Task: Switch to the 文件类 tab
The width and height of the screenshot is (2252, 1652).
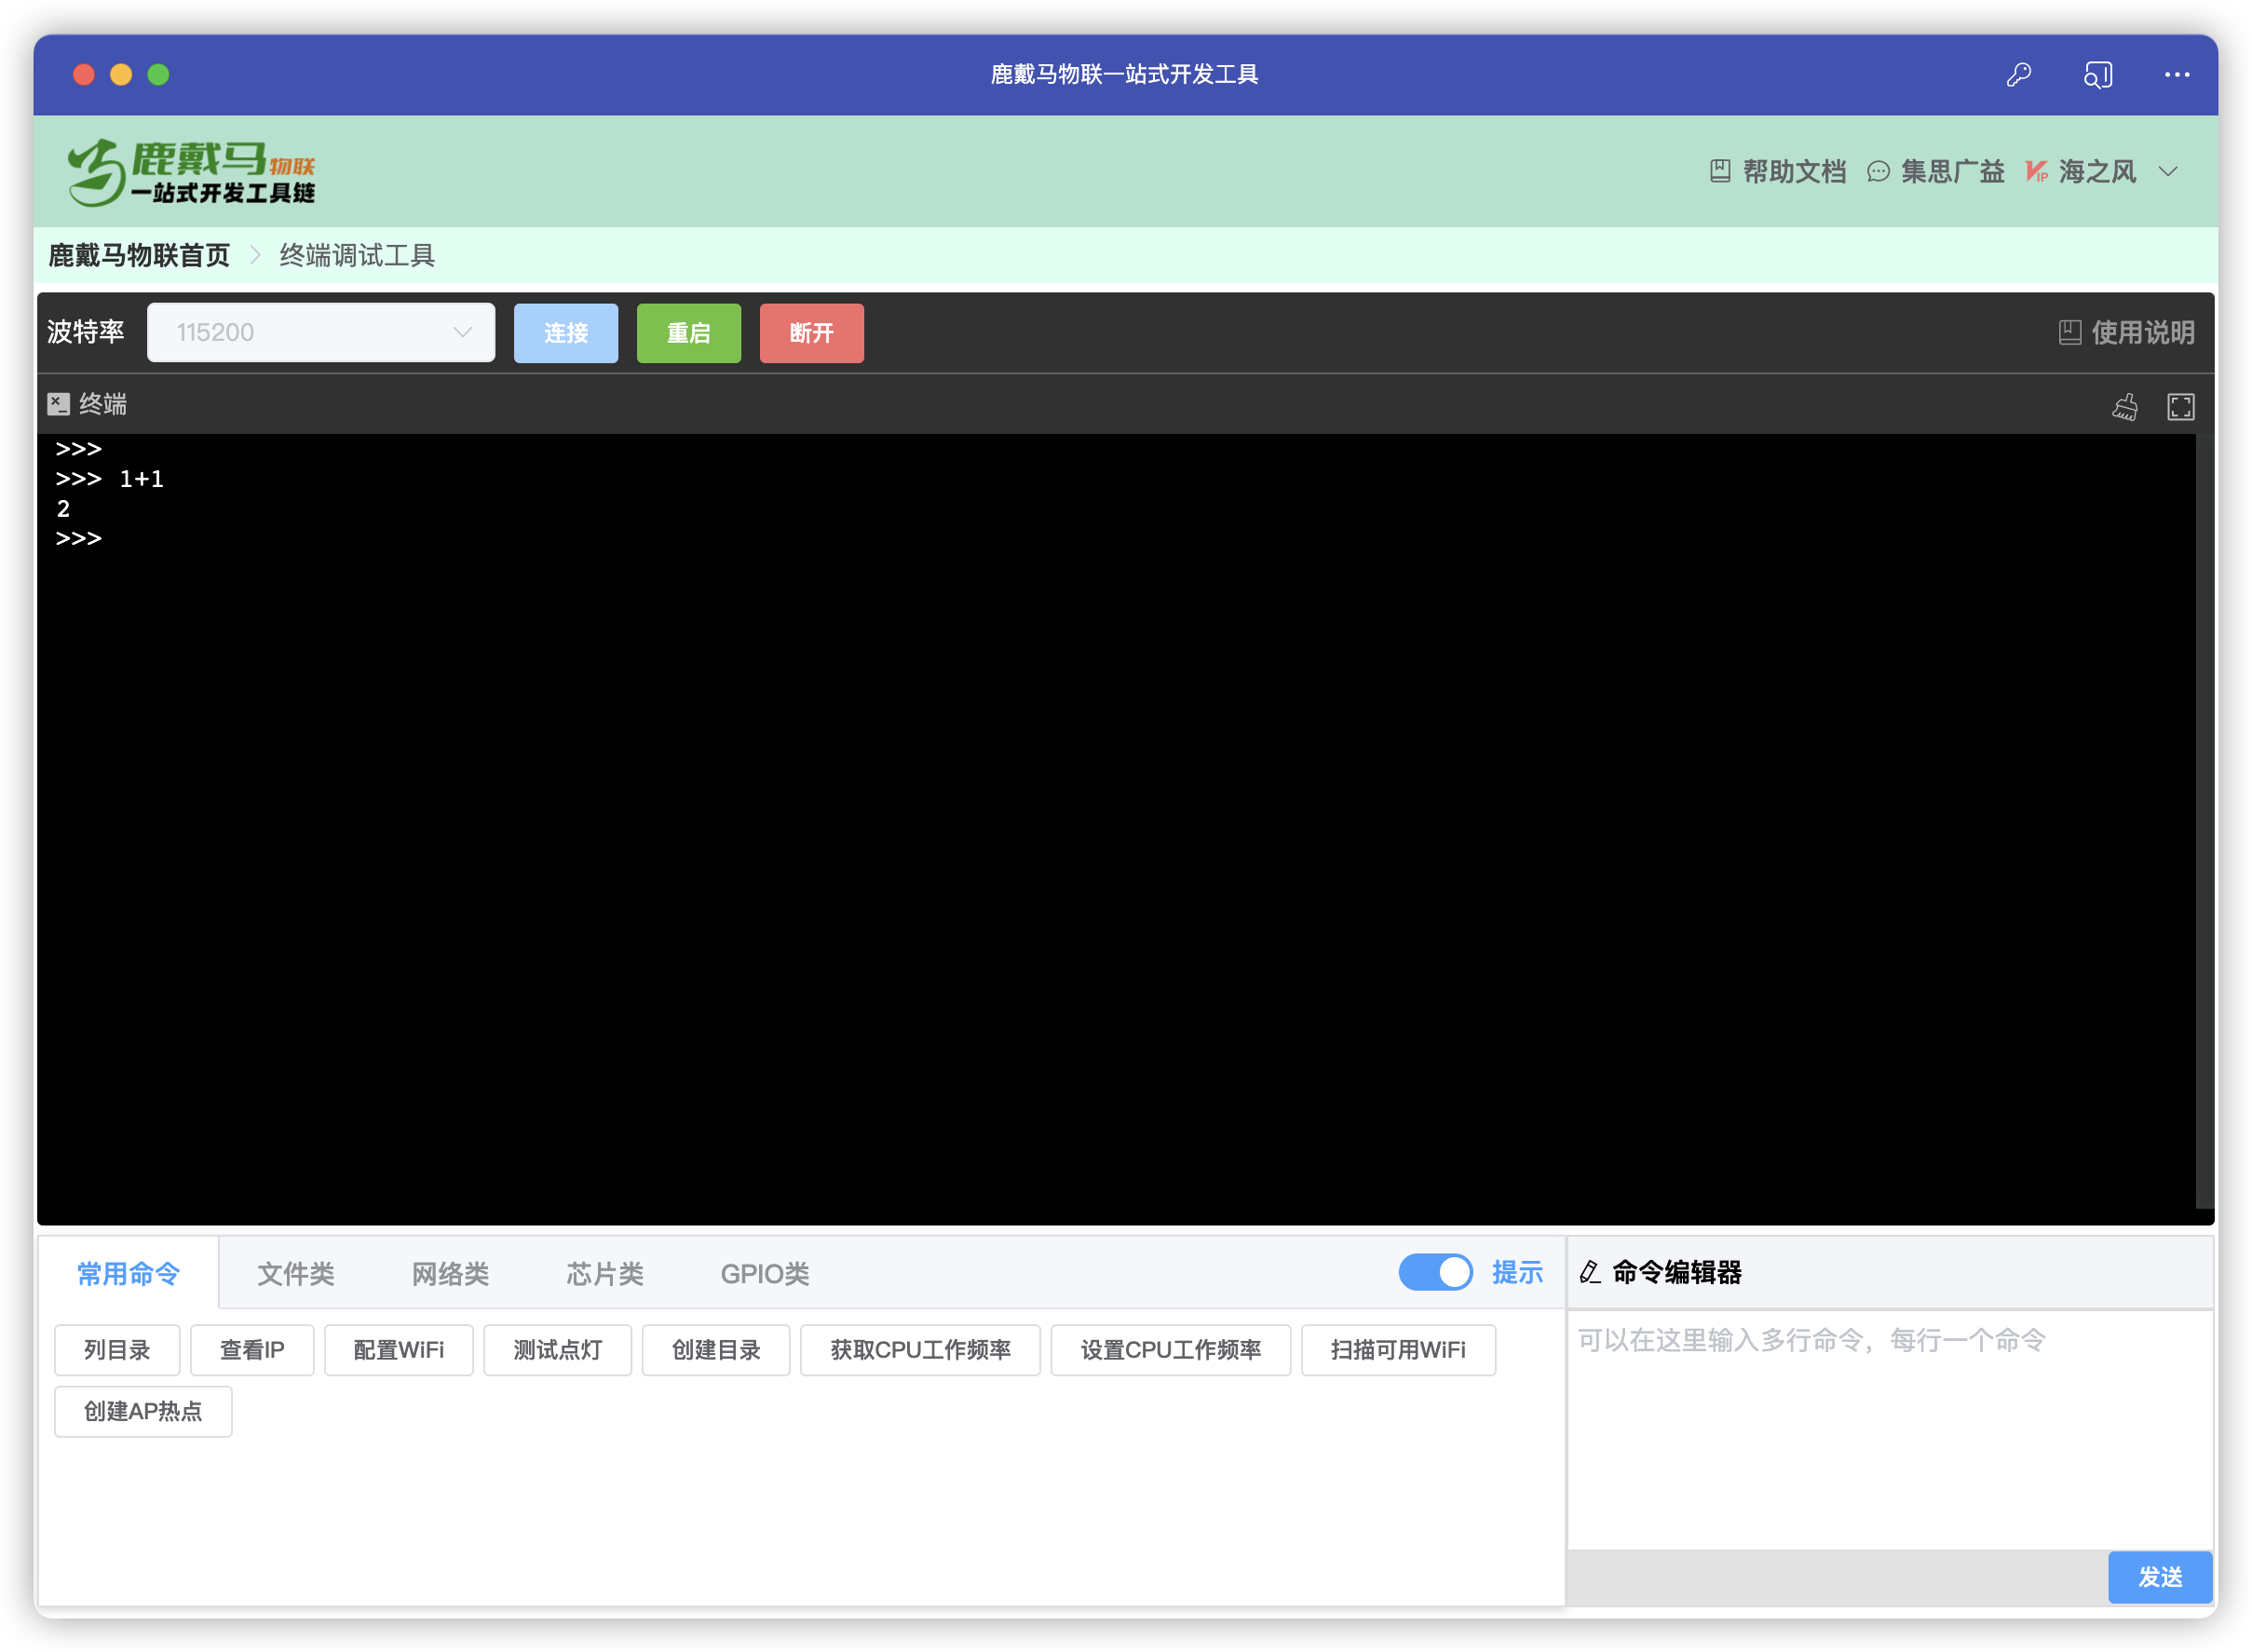Action: coord(295,1273)
